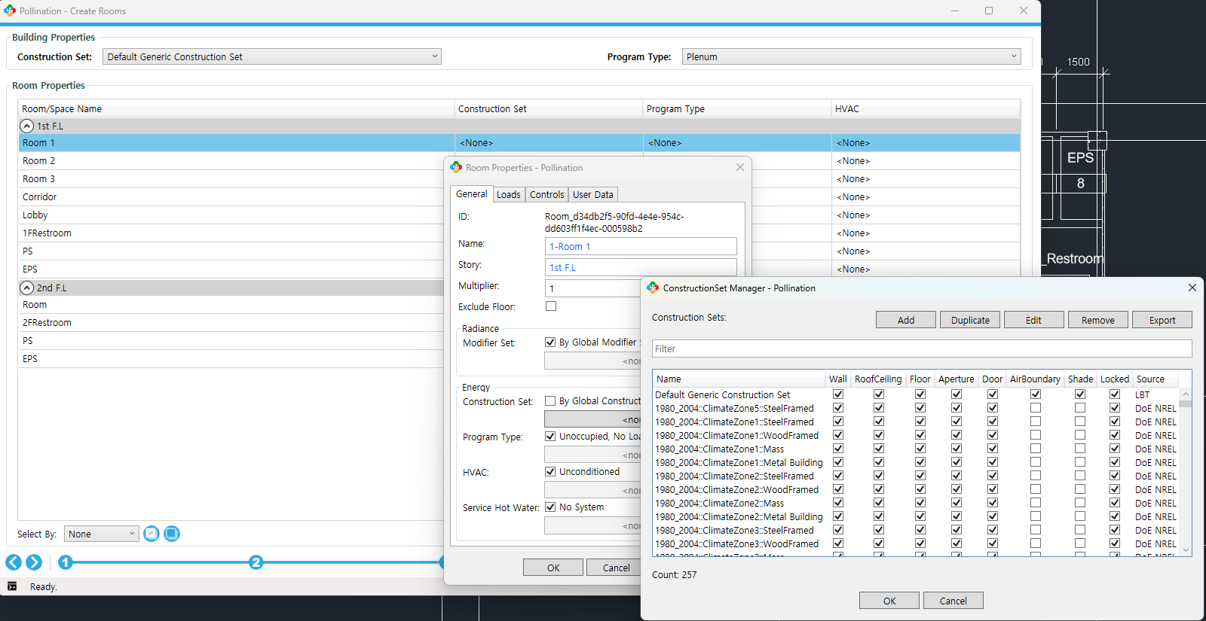
Task: Toggle AirBoundary checkbox for ClimateZone5::SteelFramed row
Action: pyautogui.click(x=1036, y=408)
